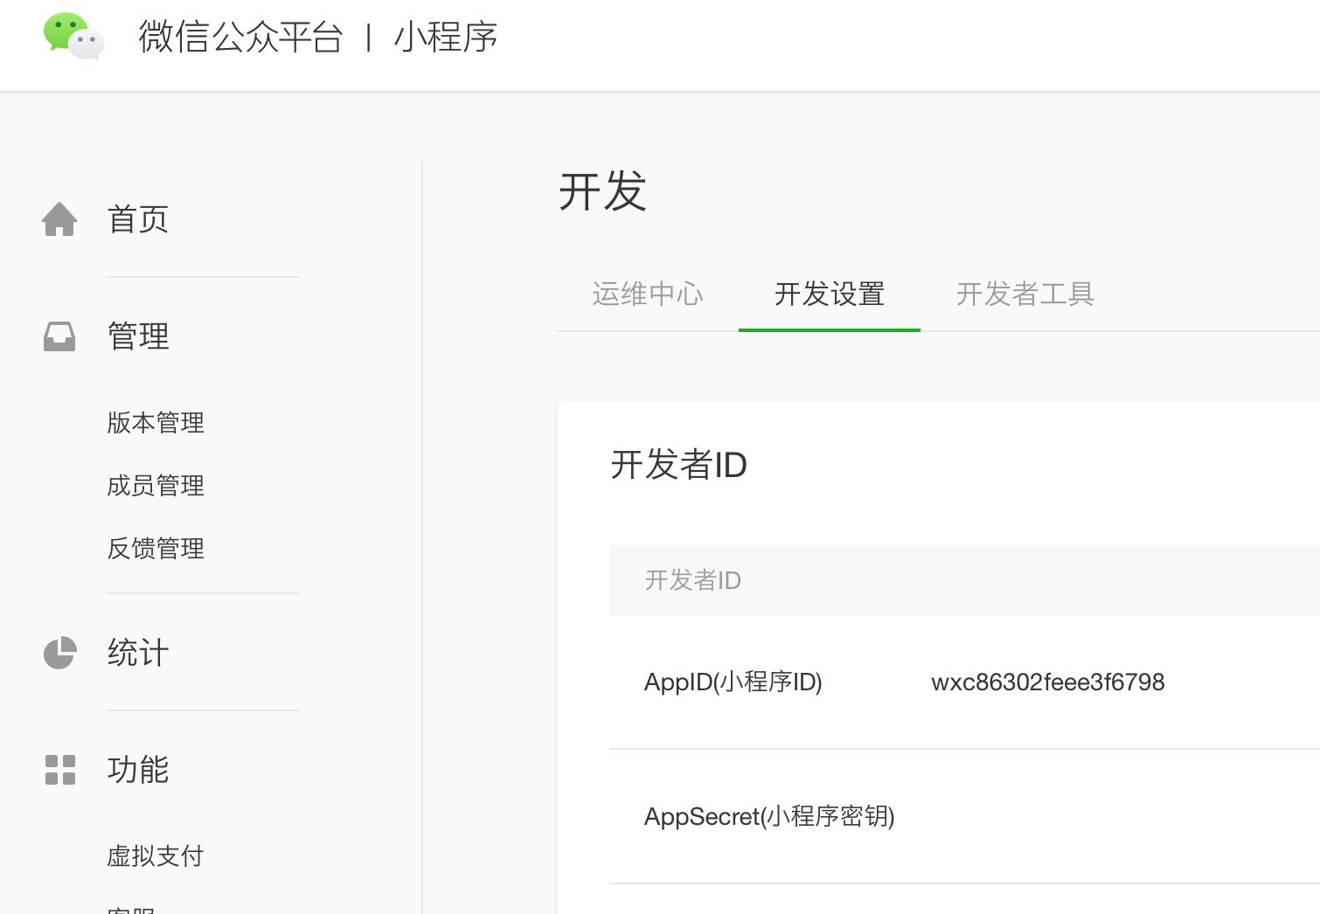Select 功能 in the sidebar
Screen dimensions: 1320x914
tap(137, 770)
